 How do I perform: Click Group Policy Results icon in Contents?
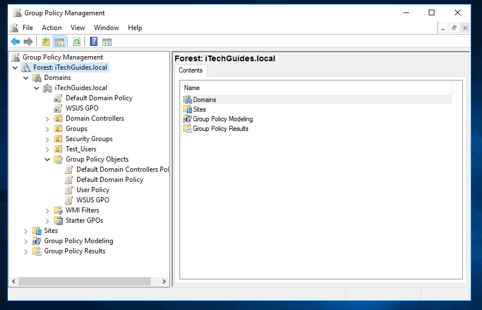click(187, 129)
